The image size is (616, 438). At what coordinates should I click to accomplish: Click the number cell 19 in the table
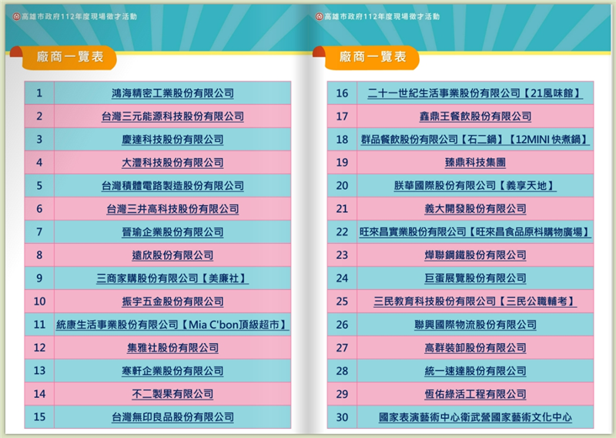pyautogui.click(x=342, y=163)
